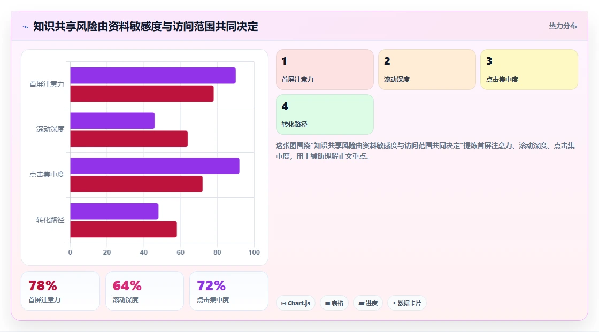Click the 热力分布 label

(x=563, y=26)
